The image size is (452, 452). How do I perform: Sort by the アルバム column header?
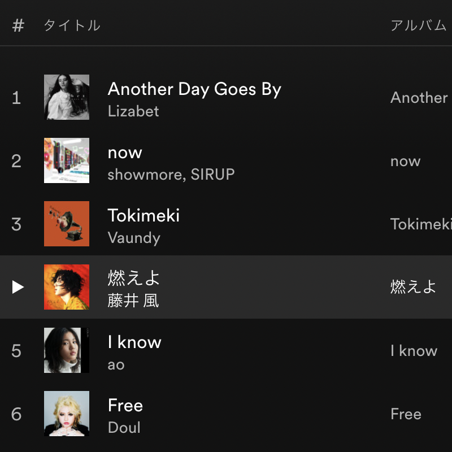tap(418, 25)
